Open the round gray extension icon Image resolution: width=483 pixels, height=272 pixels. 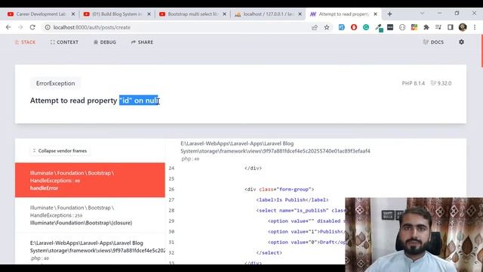click(402, 27)
